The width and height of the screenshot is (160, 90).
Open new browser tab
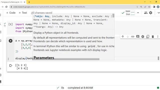point(29,2)
